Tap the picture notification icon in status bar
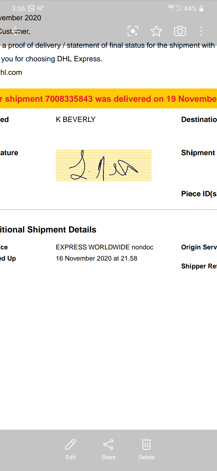 [x=31, y=8]
